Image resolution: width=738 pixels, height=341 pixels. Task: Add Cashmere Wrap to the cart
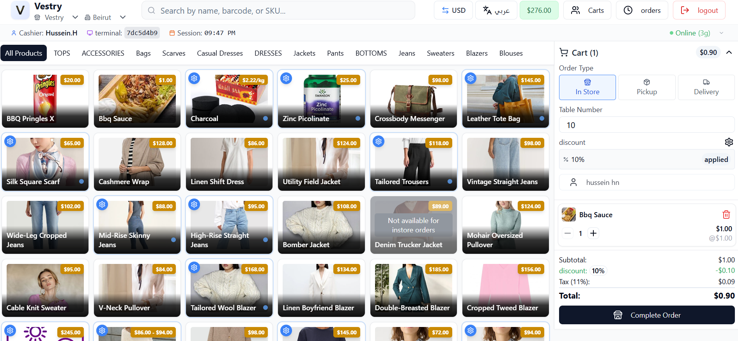[137, 162]
